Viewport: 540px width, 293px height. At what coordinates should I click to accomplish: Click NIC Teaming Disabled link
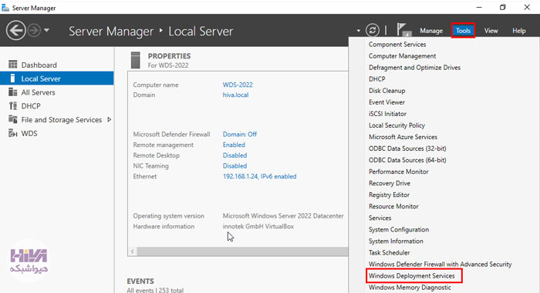point(235,166)
